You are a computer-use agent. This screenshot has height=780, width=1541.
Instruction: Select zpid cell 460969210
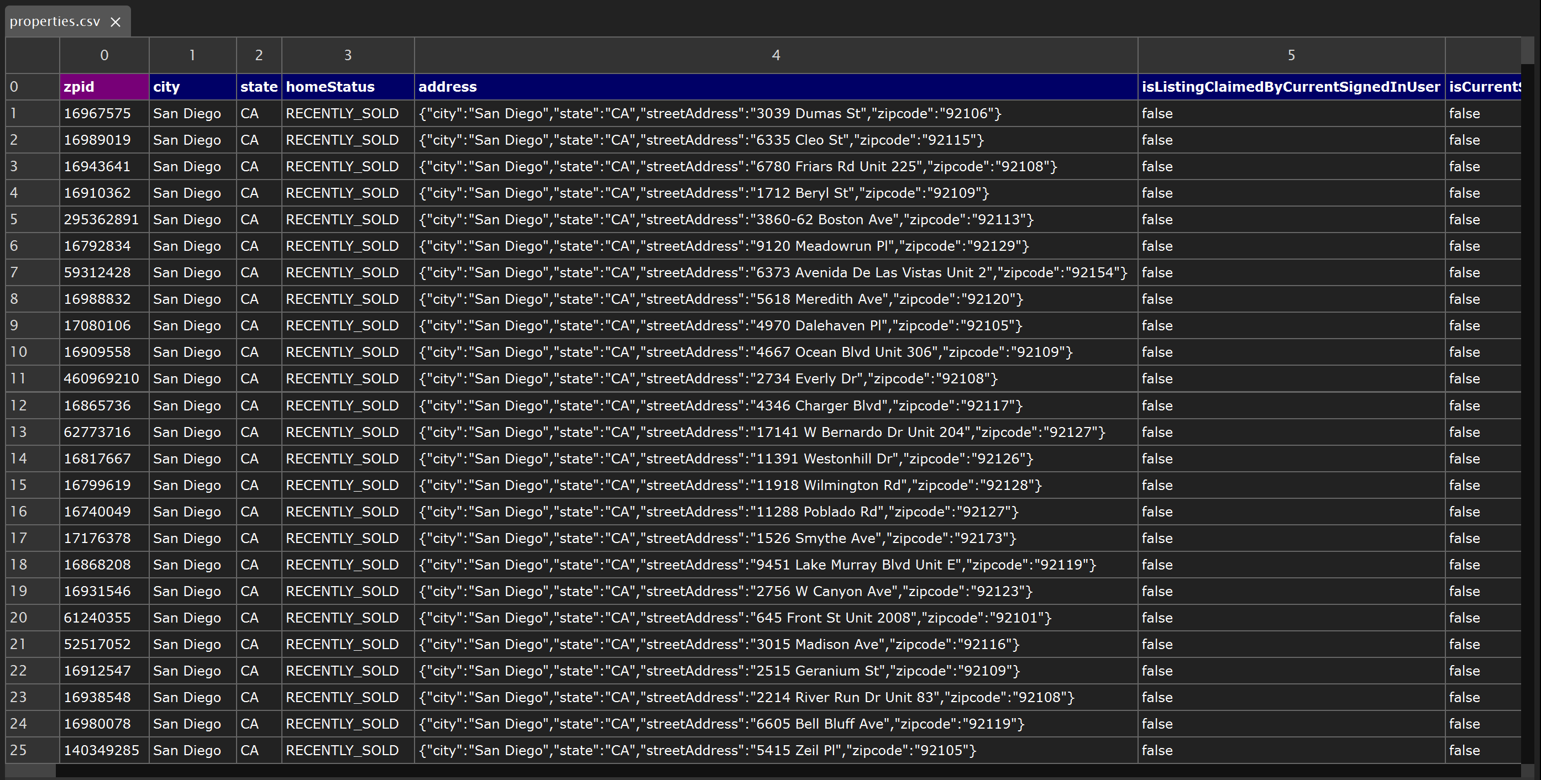click(104, 378)
